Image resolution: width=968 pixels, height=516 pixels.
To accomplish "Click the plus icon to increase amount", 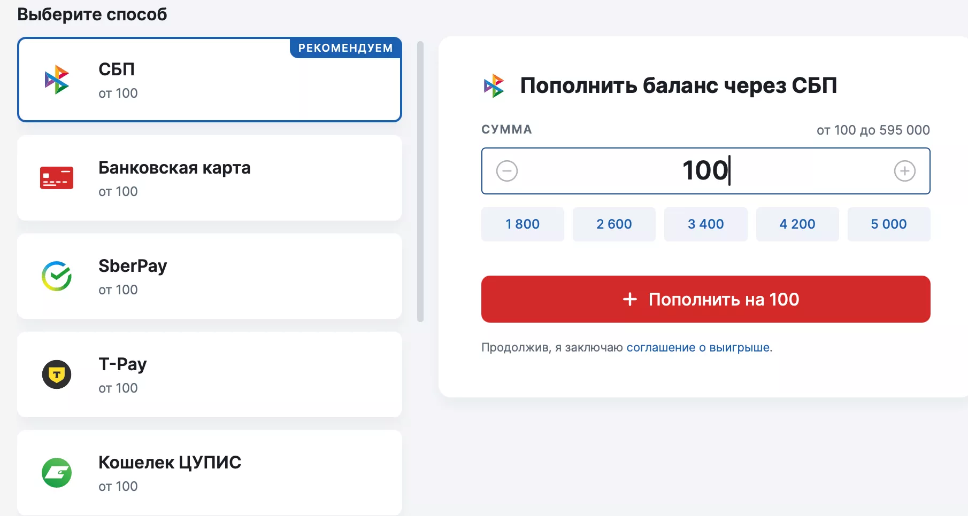I will [904, 171].
